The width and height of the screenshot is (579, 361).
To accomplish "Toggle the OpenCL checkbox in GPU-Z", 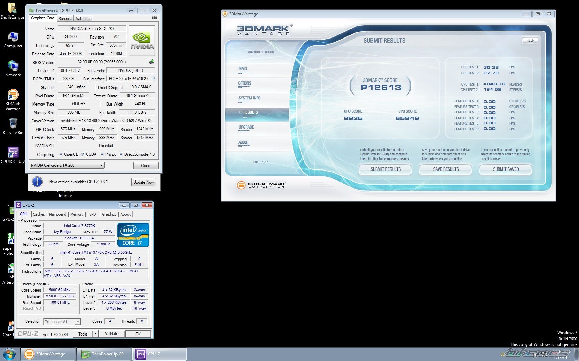I will [61, 154].
